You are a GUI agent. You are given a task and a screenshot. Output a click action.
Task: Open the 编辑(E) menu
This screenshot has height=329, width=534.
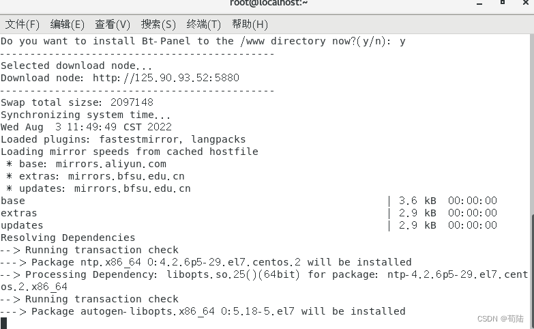point(67,24)
